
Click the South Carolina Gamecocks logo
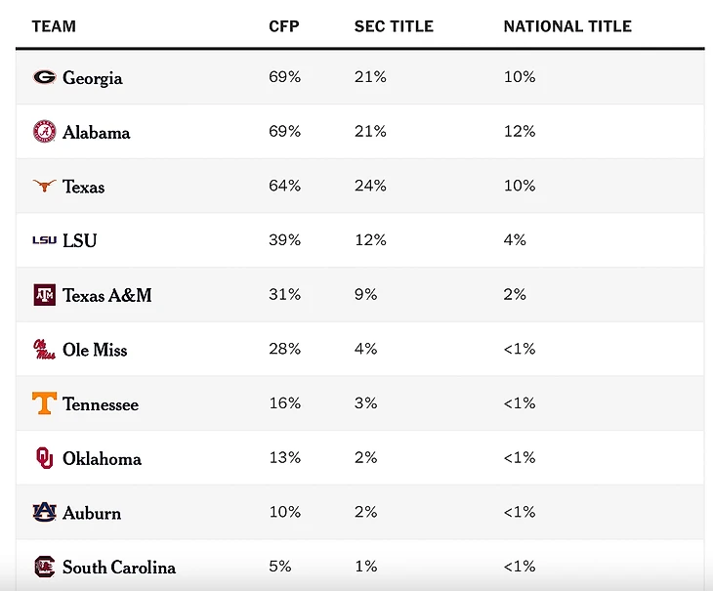click(44, 567)
